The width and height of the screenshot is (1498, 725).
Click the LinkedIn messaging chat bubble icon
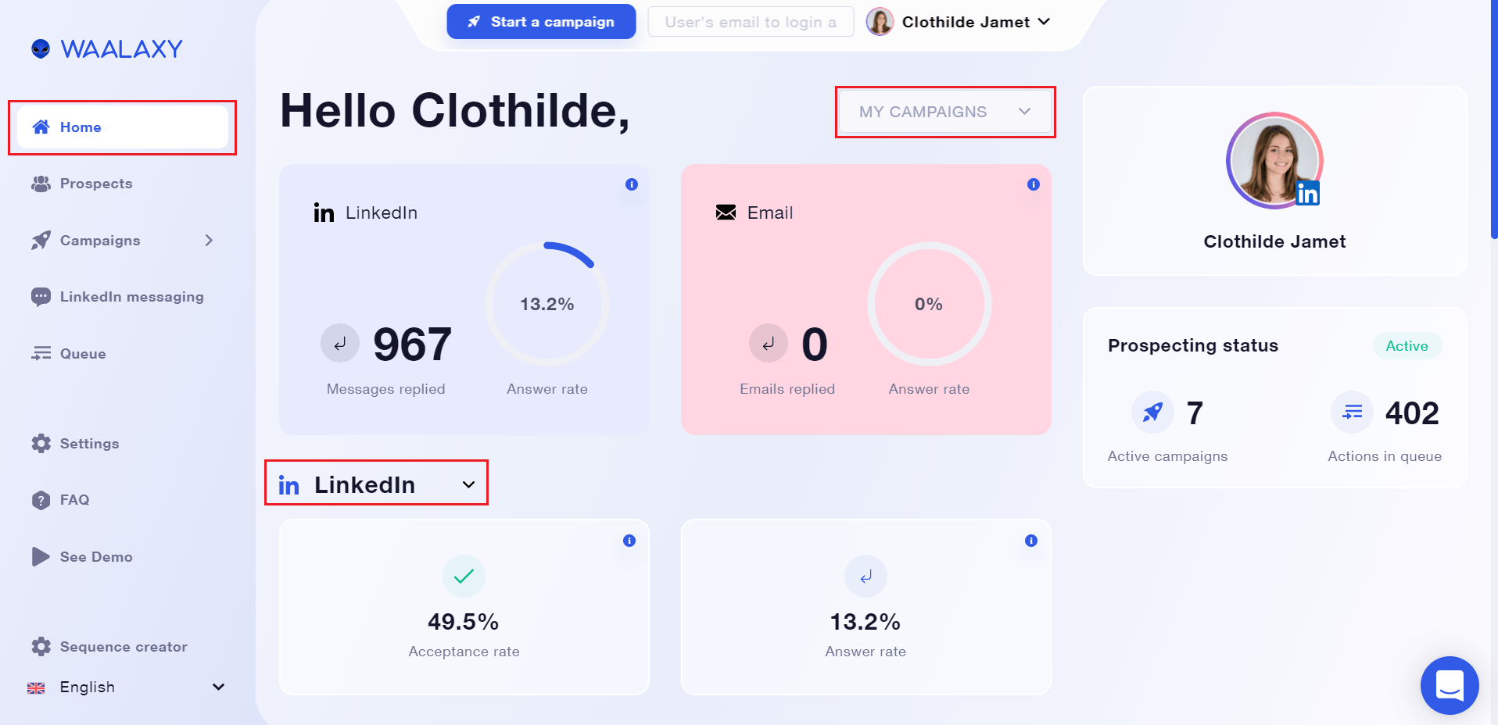click(x=41, y=297)
